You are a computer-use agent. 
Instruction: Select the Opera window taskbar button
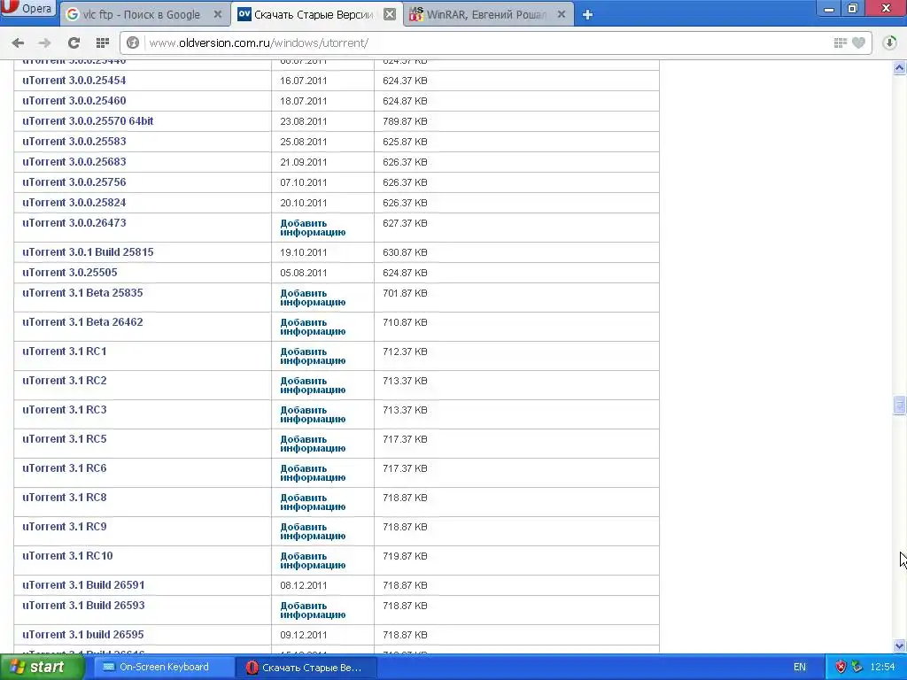[306, 668]
